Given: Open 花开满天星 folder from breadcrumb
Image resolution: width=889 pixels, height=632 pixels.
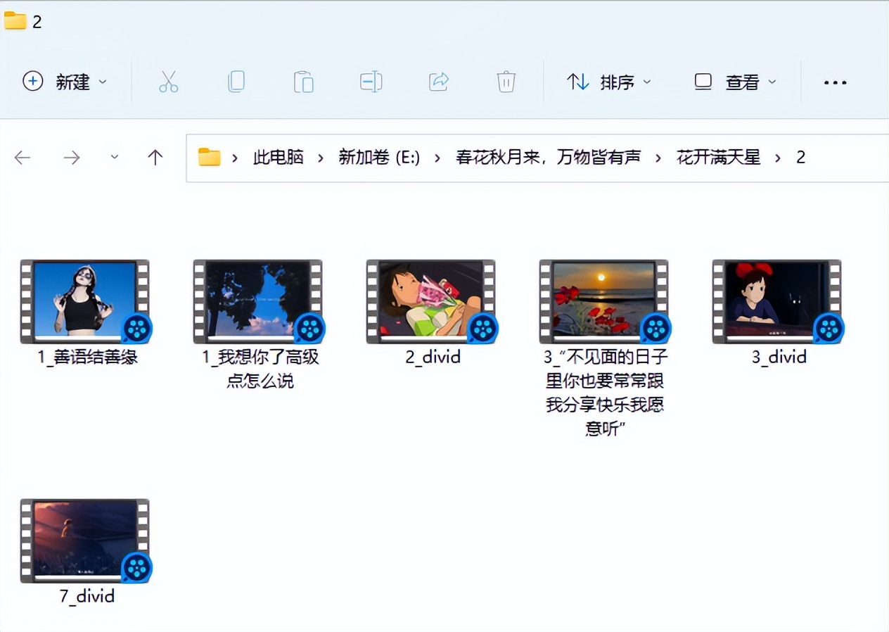Looking at the screenshot, I should (718, 157).
